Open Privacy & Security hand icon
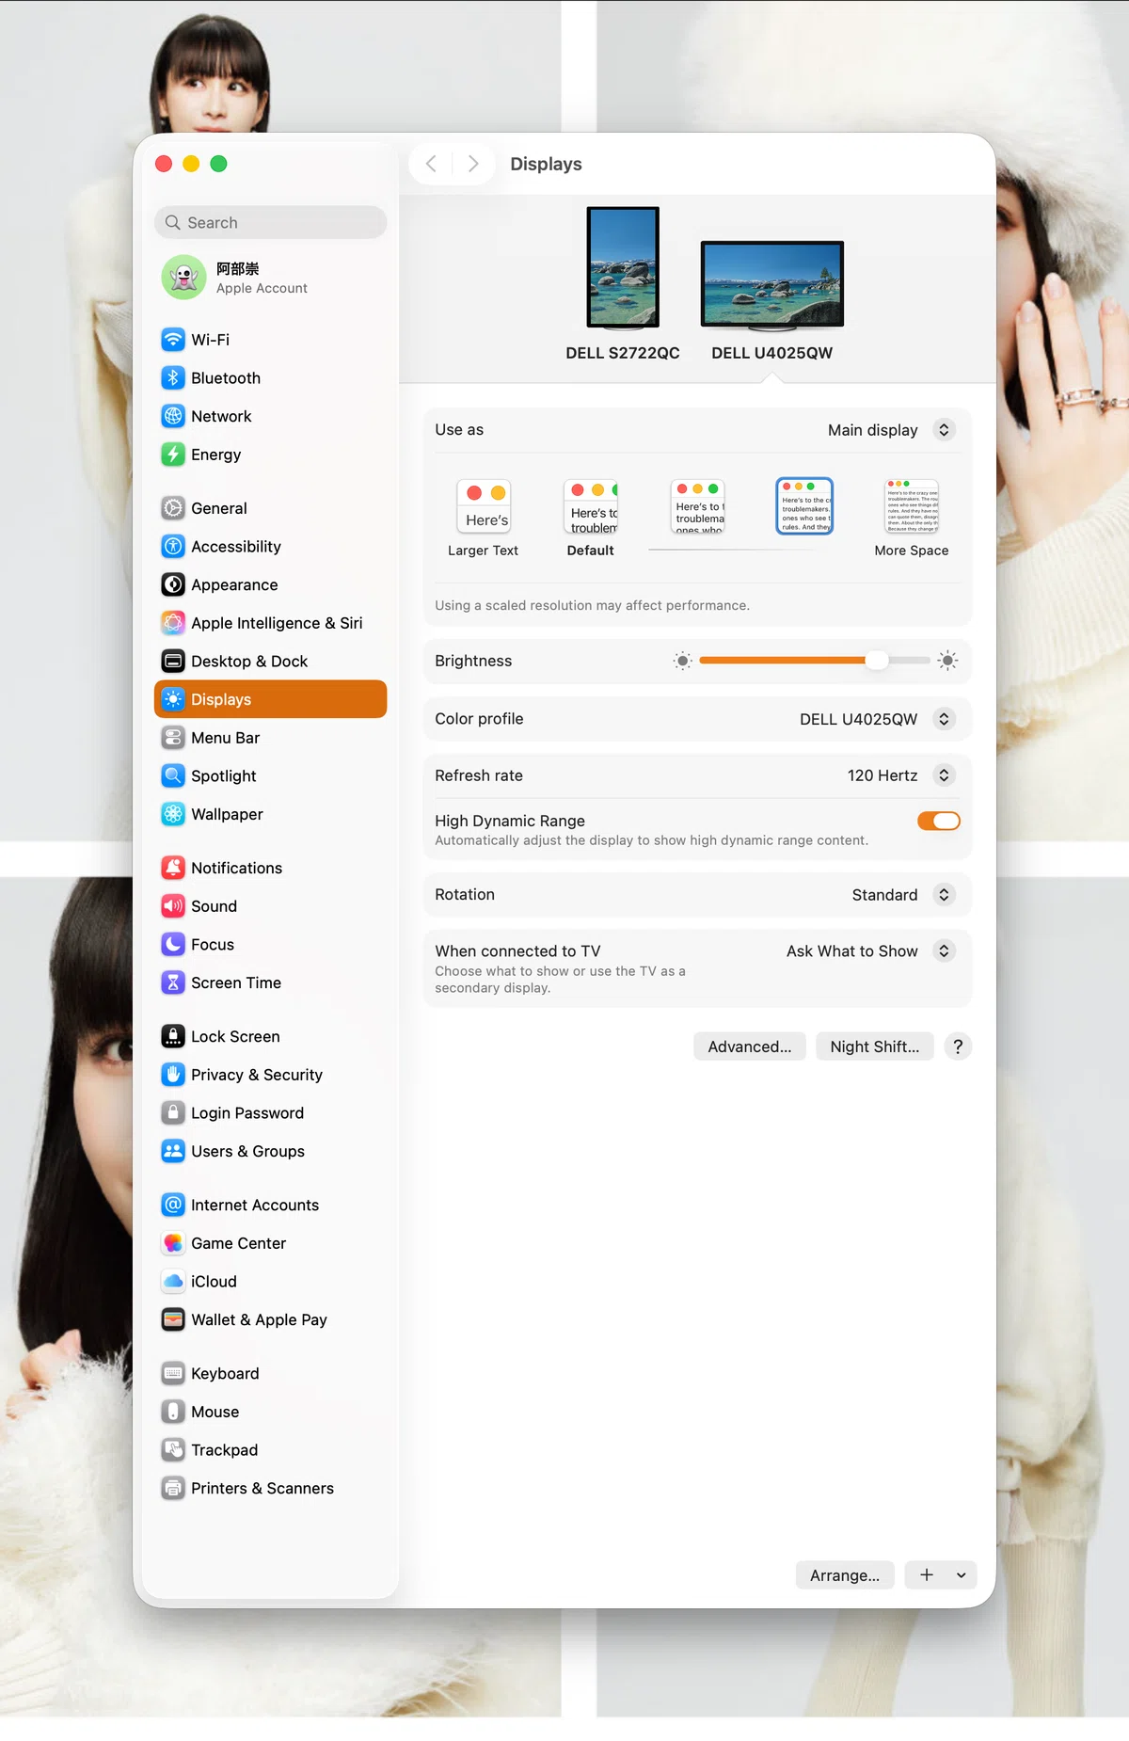1129x1741 pixels. pos(173,1075)
